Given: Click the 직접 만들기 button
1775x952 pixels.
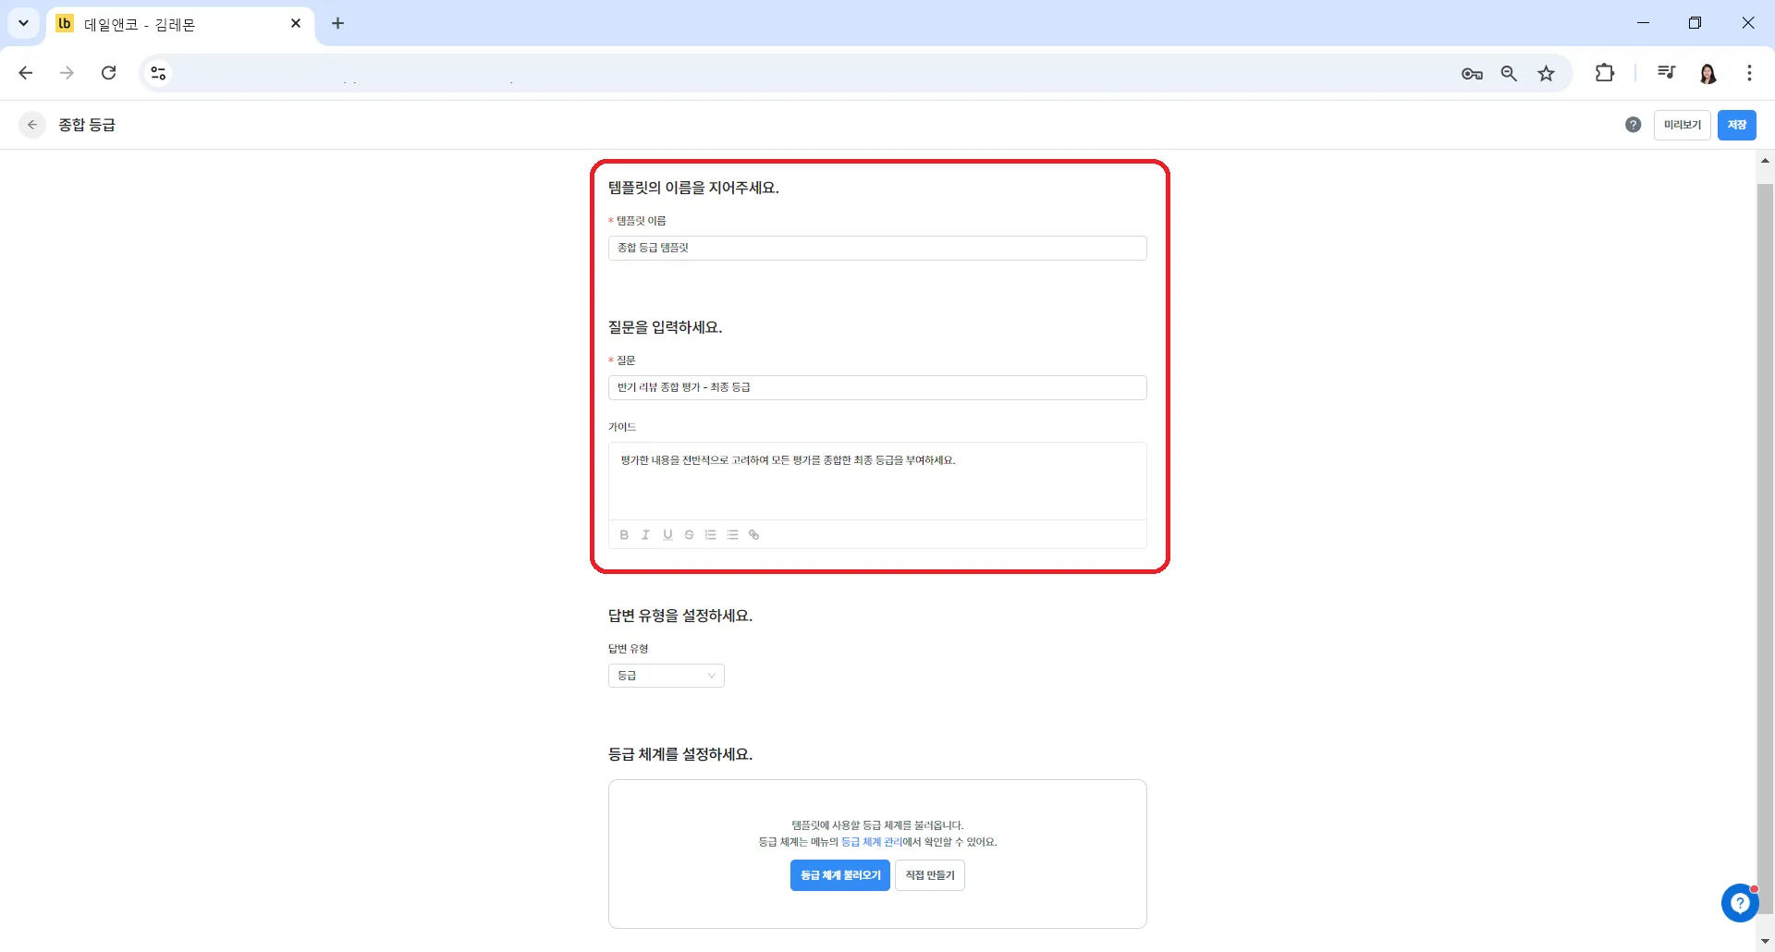Looking at the screenshot, I should [x=929, y=875].
